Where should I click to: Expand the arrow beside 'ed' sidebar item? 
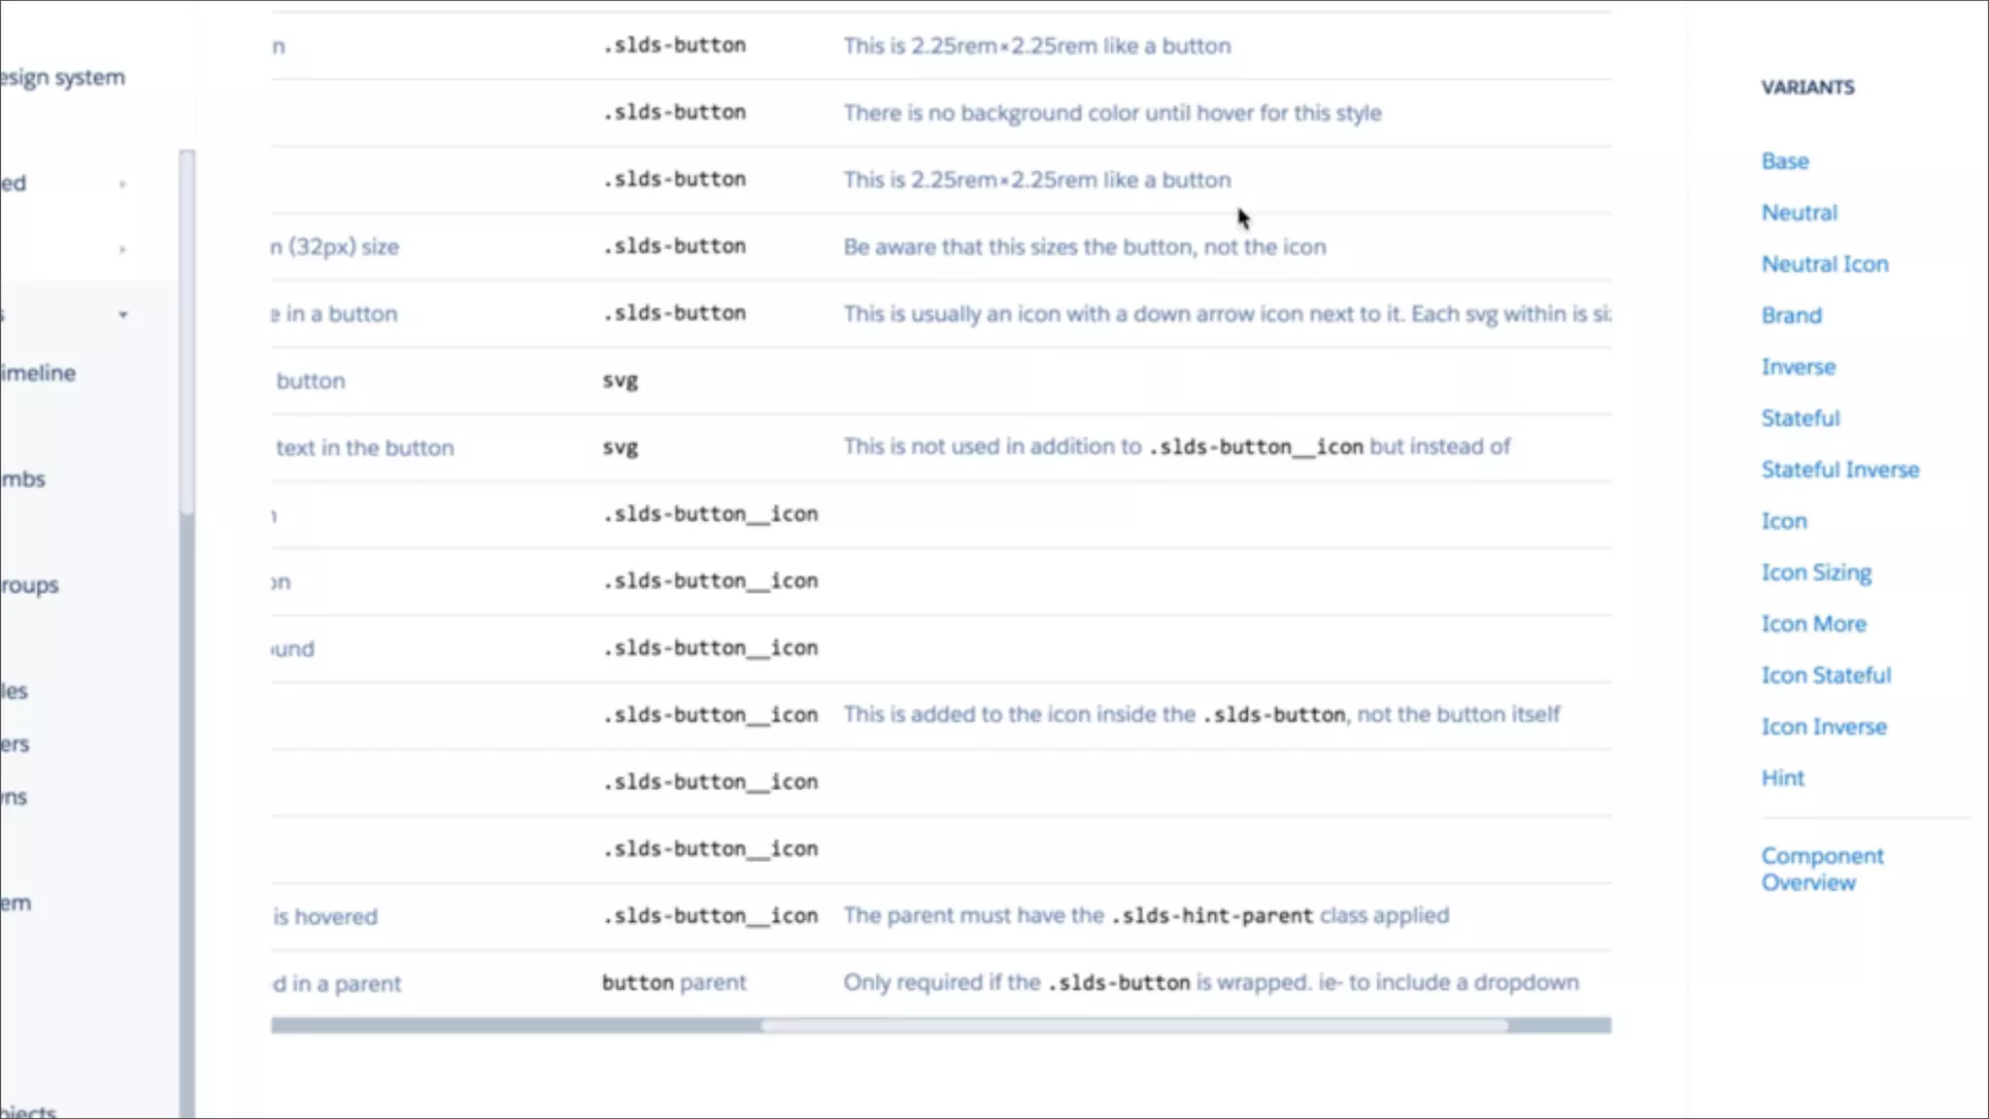click(122, 183)
